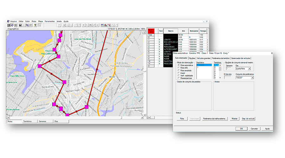Choose the Rota ampliada routing mode
Image resolution: width=285 pixels, height=158 pixels.
point(179,70)
